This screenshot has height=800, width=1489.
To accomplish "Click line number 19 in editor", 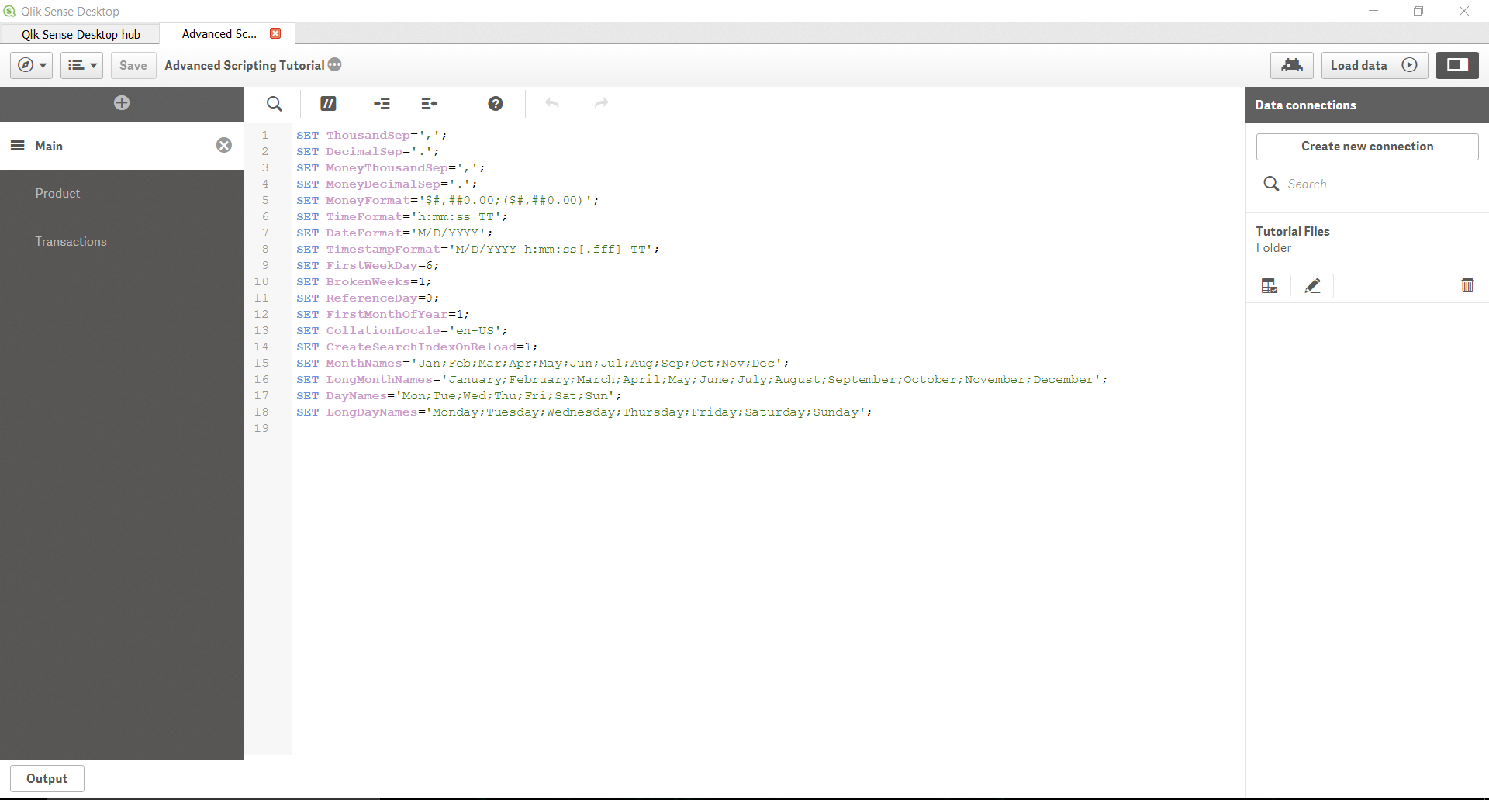I will pos(262,429).
